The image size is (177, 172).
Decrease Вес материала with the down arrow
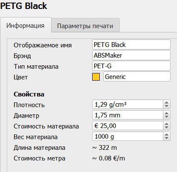[x=166, y=138]
